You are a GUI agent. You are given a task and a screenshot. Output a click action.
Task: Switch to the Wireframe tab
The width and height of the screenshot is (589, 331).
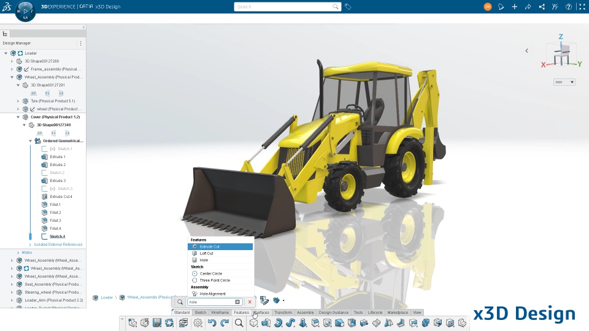(220, 312)
